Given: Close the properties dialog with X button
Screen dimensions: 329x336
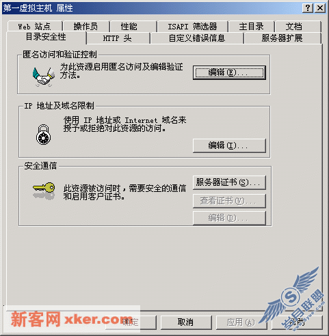Looking at the screenshot, I should 320,8.
